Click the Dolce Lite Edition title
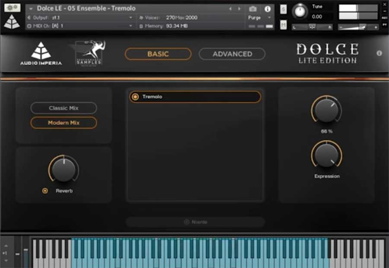The image size is (389, 268). point(327,53)
